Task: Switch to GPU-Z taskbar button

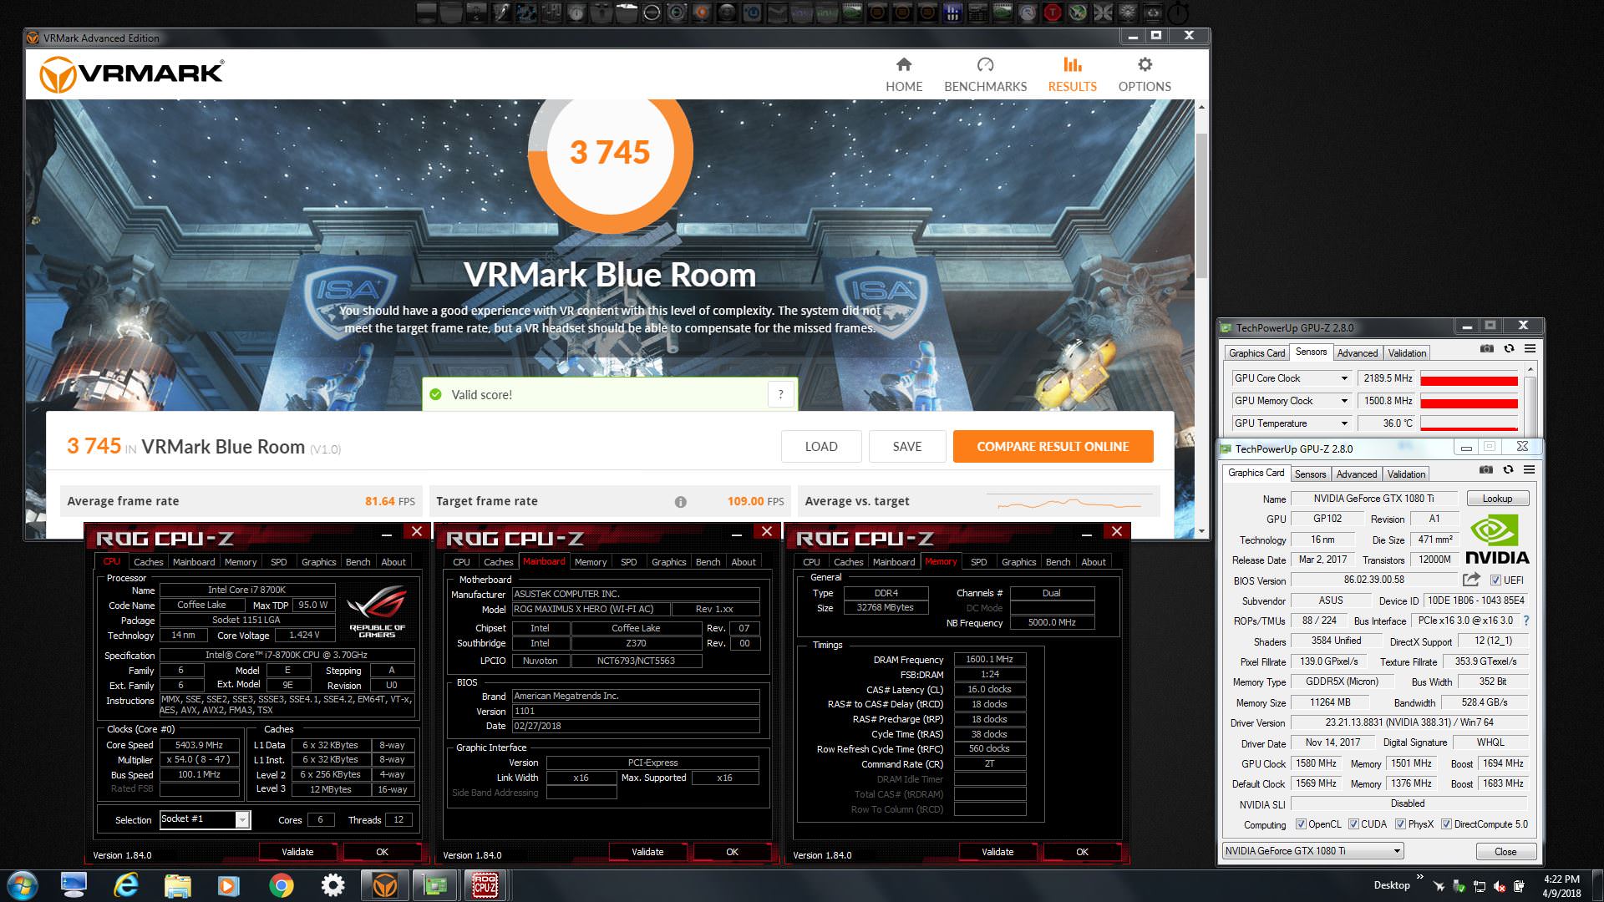Action: click(x=435, y=885)
